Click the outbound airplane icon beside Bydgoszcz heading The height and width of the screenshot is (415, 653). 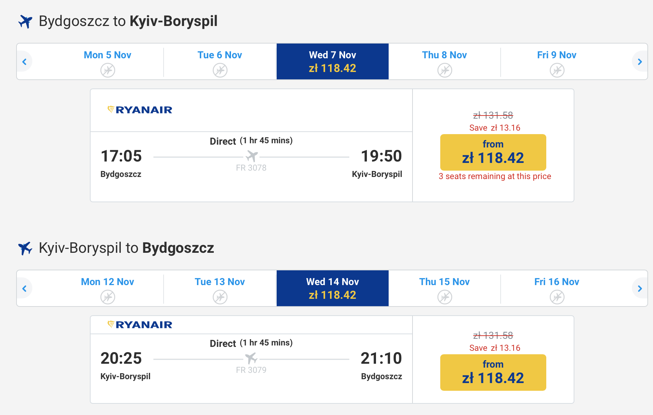pyautogui.click(x=25, y=21)
